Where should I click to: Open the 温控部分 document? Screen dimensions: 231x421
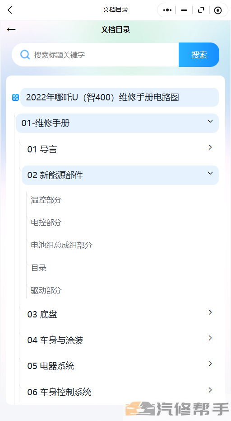click(46, 200)
